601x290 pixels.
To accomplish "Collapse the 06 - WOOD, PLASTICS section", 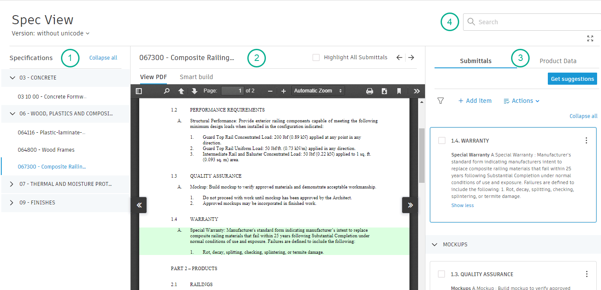I will pyautogui.click(x=12, y=114).
